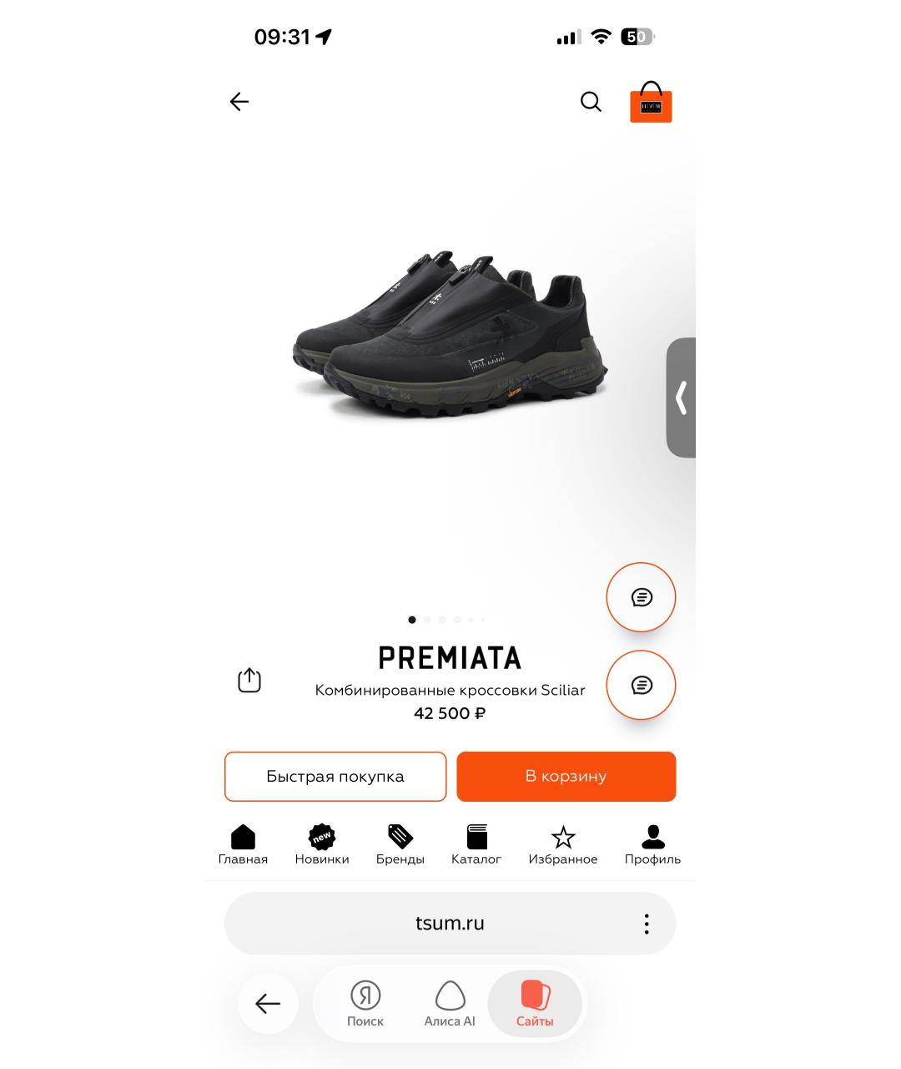Open the search magnifier icon
The image size is (901, 1069).
pos(591,102)
